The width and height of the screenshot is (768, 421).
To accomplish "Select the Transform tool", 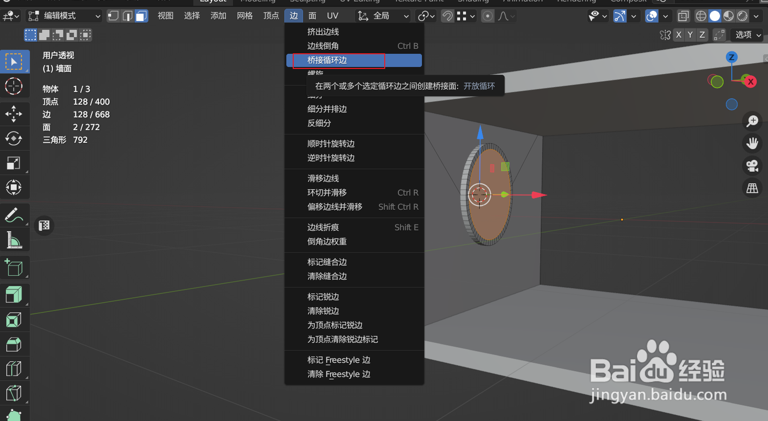I will point(14,187).
